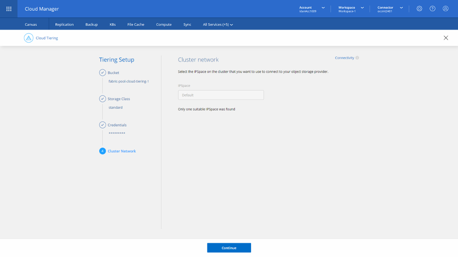The image size is (458, 257).
Task: Switch to the Canvas tab
Action: point(31,24)
